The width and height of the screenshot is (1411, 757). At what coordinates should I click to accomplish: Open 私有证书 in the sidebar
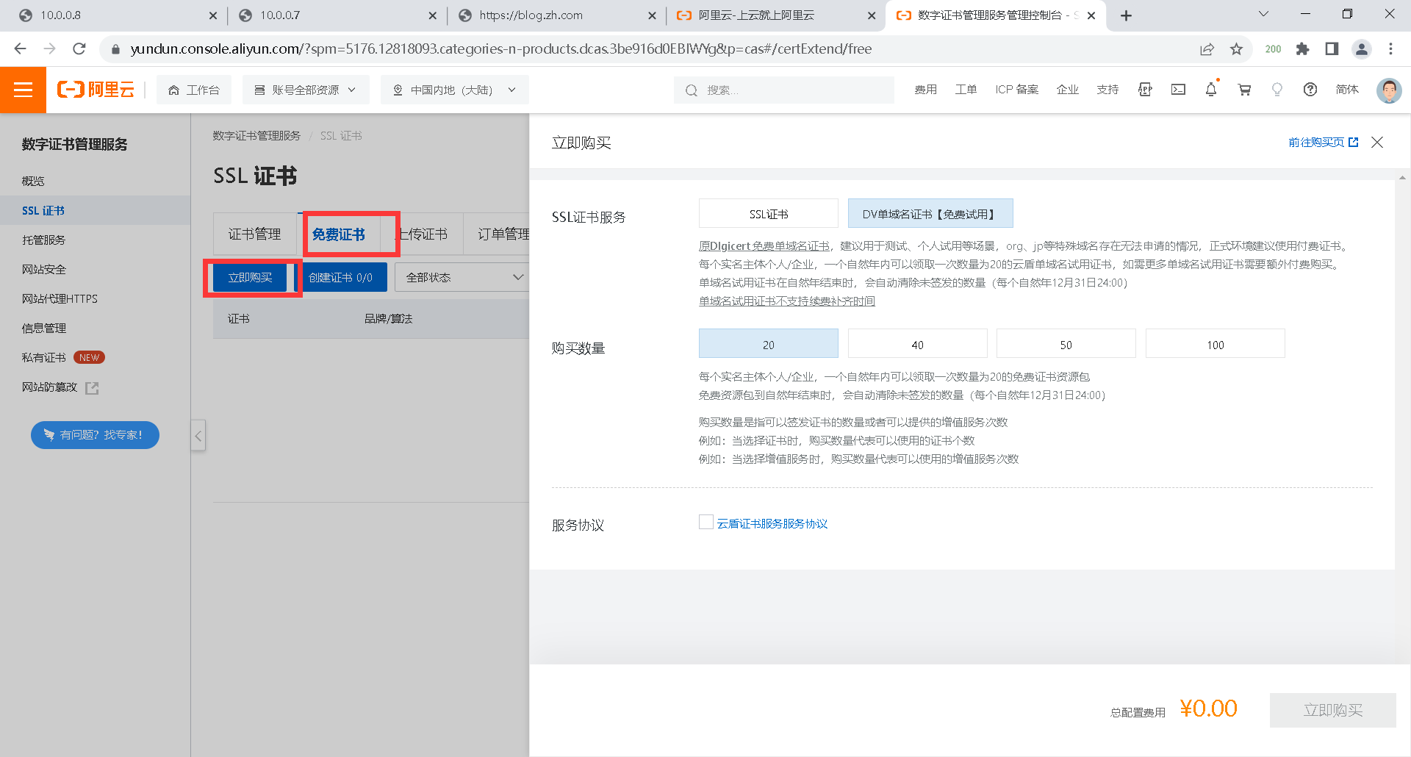[x=43, y=357]
